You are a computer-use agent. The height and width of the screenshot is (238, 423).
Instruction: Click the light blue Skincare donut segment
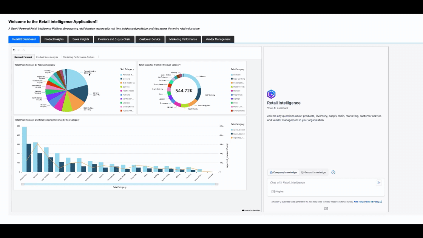coord(196,80)
